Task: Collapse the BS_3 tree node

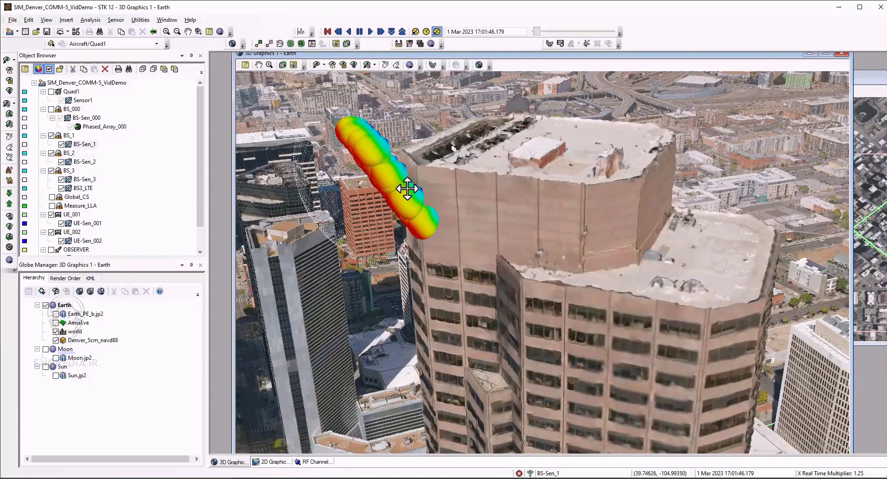Action: pyautogui.click(x=43, y=170)
